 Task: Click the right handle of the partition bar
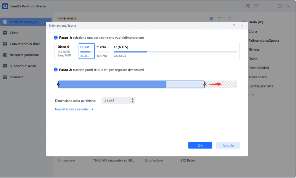[x=205, y=84]
